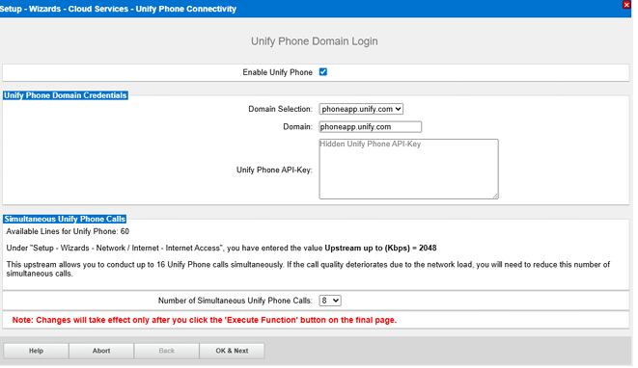Image resolution: width=638 pixels, height=368 pixels.
Task: Click the 'Simultaneous Unify Phone Calls' section header
Action: (x=65, y=219)
